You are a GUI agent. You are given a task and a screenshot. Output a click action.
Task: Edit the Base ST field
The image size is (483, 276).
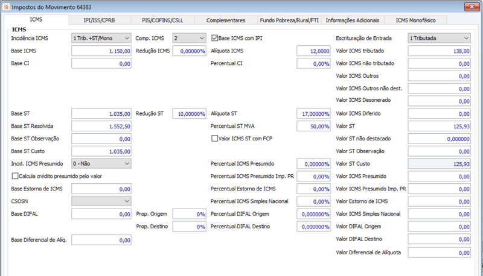click(101, 114)
